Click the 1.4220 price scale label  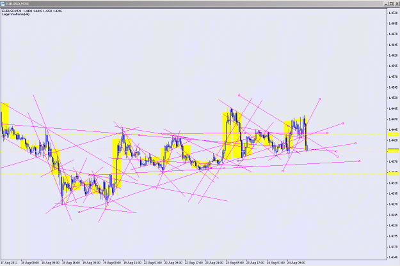393,225
